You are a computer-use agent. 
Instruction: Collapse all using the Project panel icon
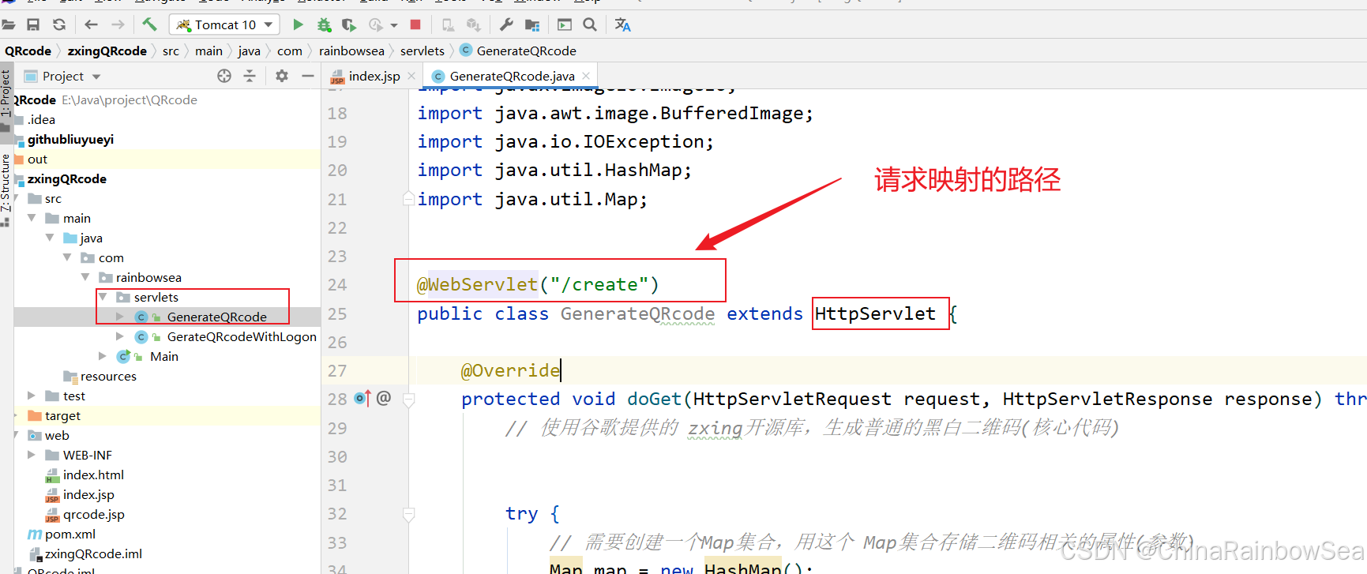click(x=250, y=76)
